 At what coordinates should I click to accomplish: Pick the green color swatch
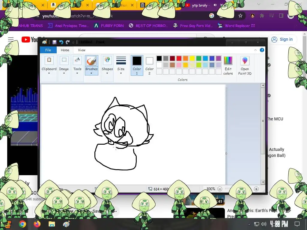[x=199, y=58]
